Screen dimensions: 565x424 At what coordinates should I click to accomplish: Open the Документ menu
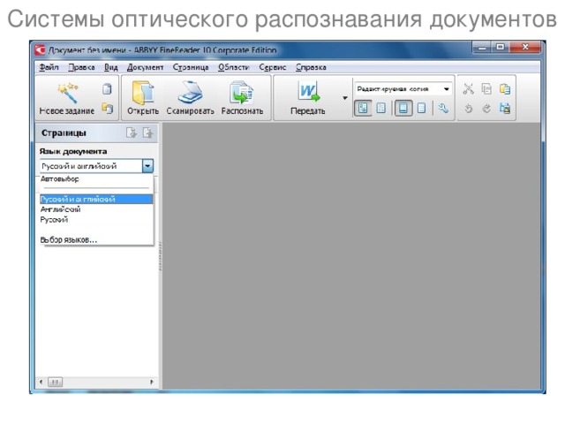pyautogui.click(x=145, y=67)
